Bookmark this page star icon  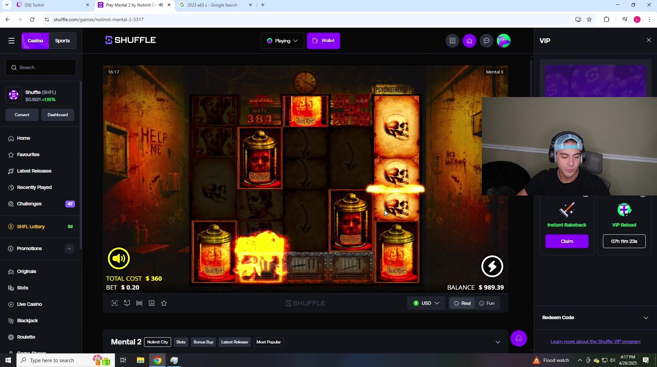point(589,20)
